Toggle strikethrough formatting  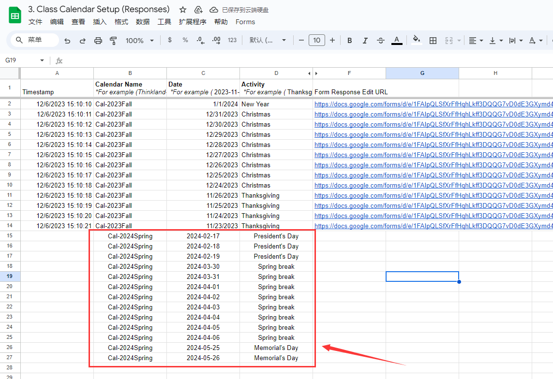click(x=381, y=41)
